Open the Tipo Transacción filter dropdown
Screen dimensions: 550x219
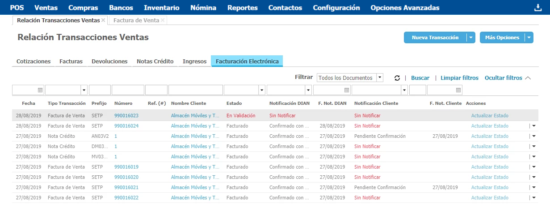(x=84, y=90)
